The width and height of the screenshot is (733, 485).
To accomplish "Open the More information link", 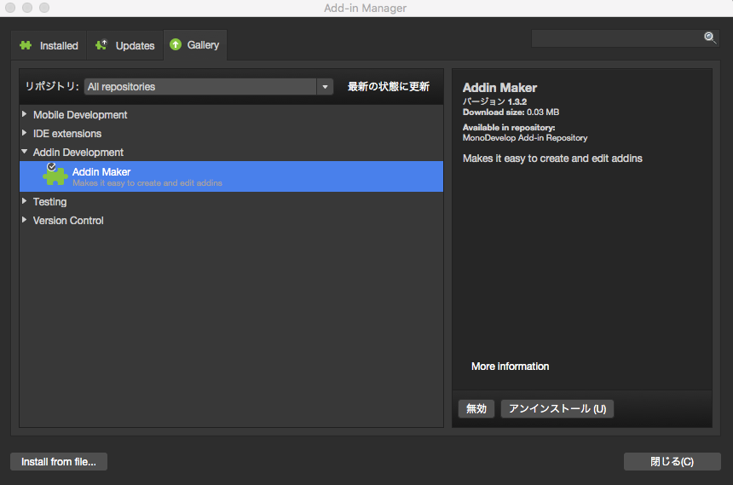I will [x=510, y=367].
